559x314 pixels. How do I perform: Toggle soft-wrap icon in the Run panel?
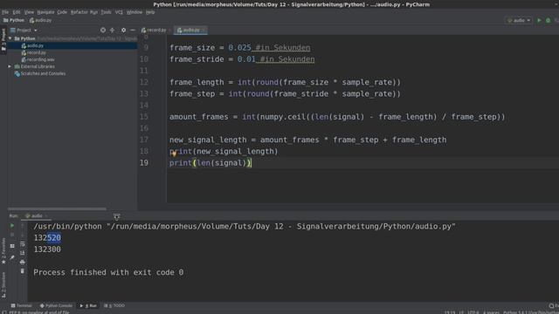[x=23, y=244]
